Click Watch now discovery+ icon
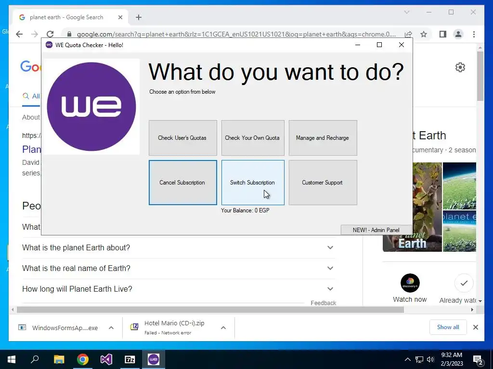Viewport: 493px width, 369px height. tap(410, 283)
